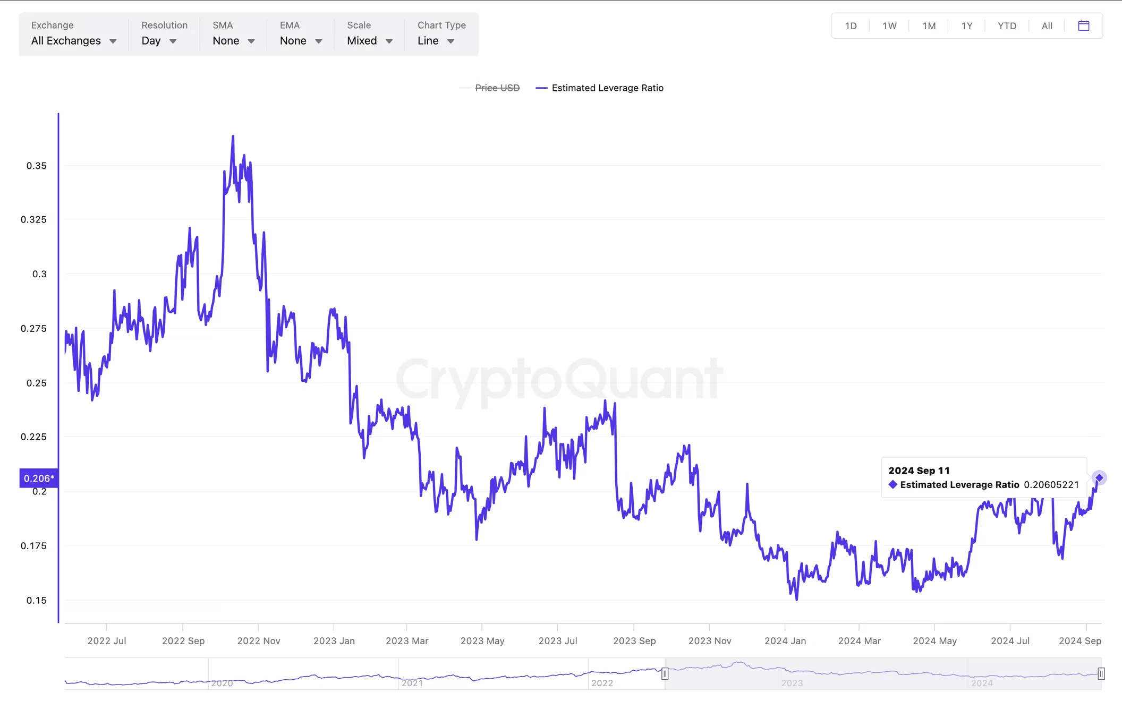This screenshot has width=1122, height=701.
Task: Switch to the 1M time range
Action: tap(929, 26)
